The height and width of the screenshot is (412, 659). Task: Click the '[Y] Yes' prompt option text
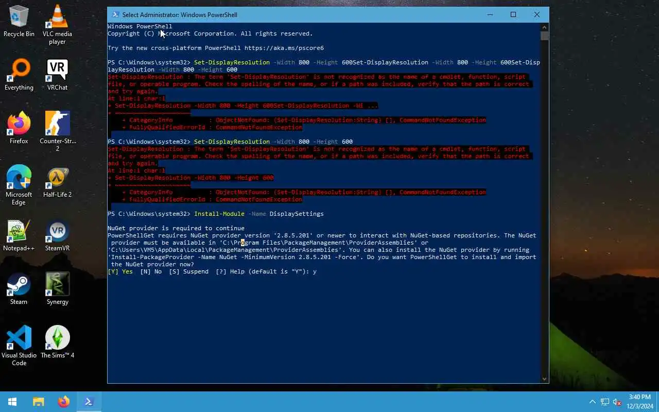tap(120, 271)
